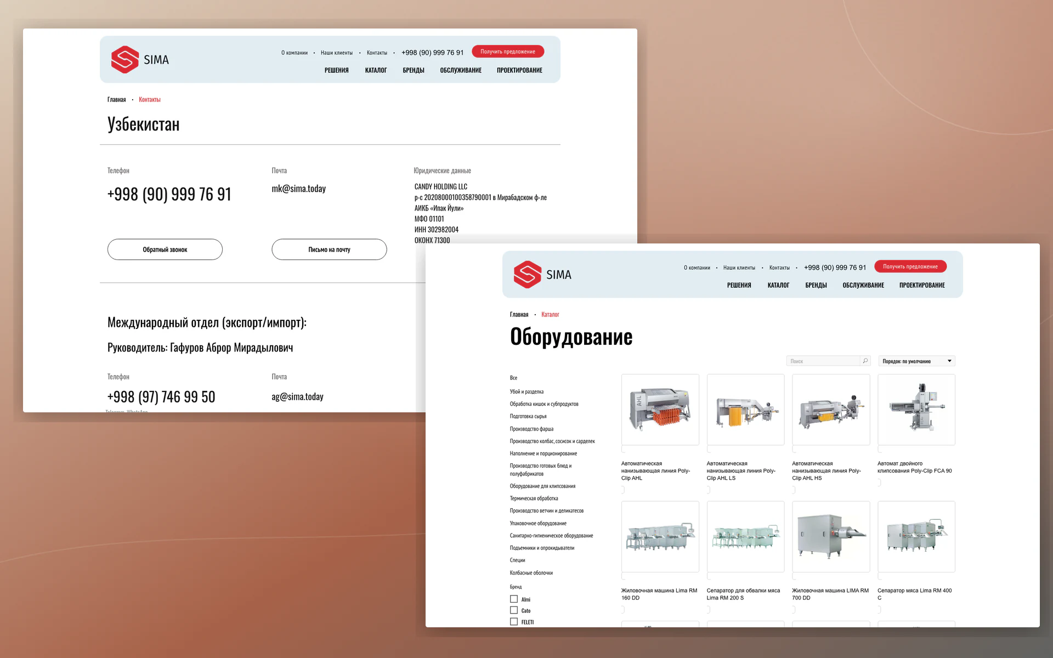Screen dimensions: 1053x658
Task: Open the Poly-Clip FCA 90 product thumbnail
Action: click(x=916, y=410)
